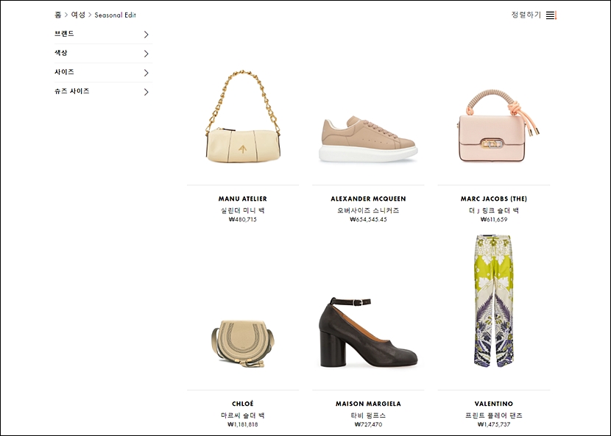Click price ₩1,475,737

pos(494,424)
